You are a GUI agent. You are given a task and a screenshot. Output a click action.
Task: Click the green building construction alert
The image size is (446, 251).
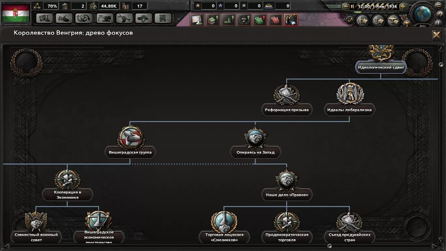click(x=213, y=20)
